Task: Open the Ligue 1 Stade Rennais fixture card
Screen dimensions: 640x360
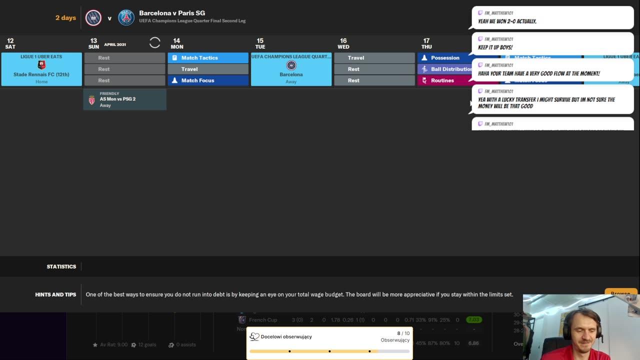Action: (x=41, y=69)
